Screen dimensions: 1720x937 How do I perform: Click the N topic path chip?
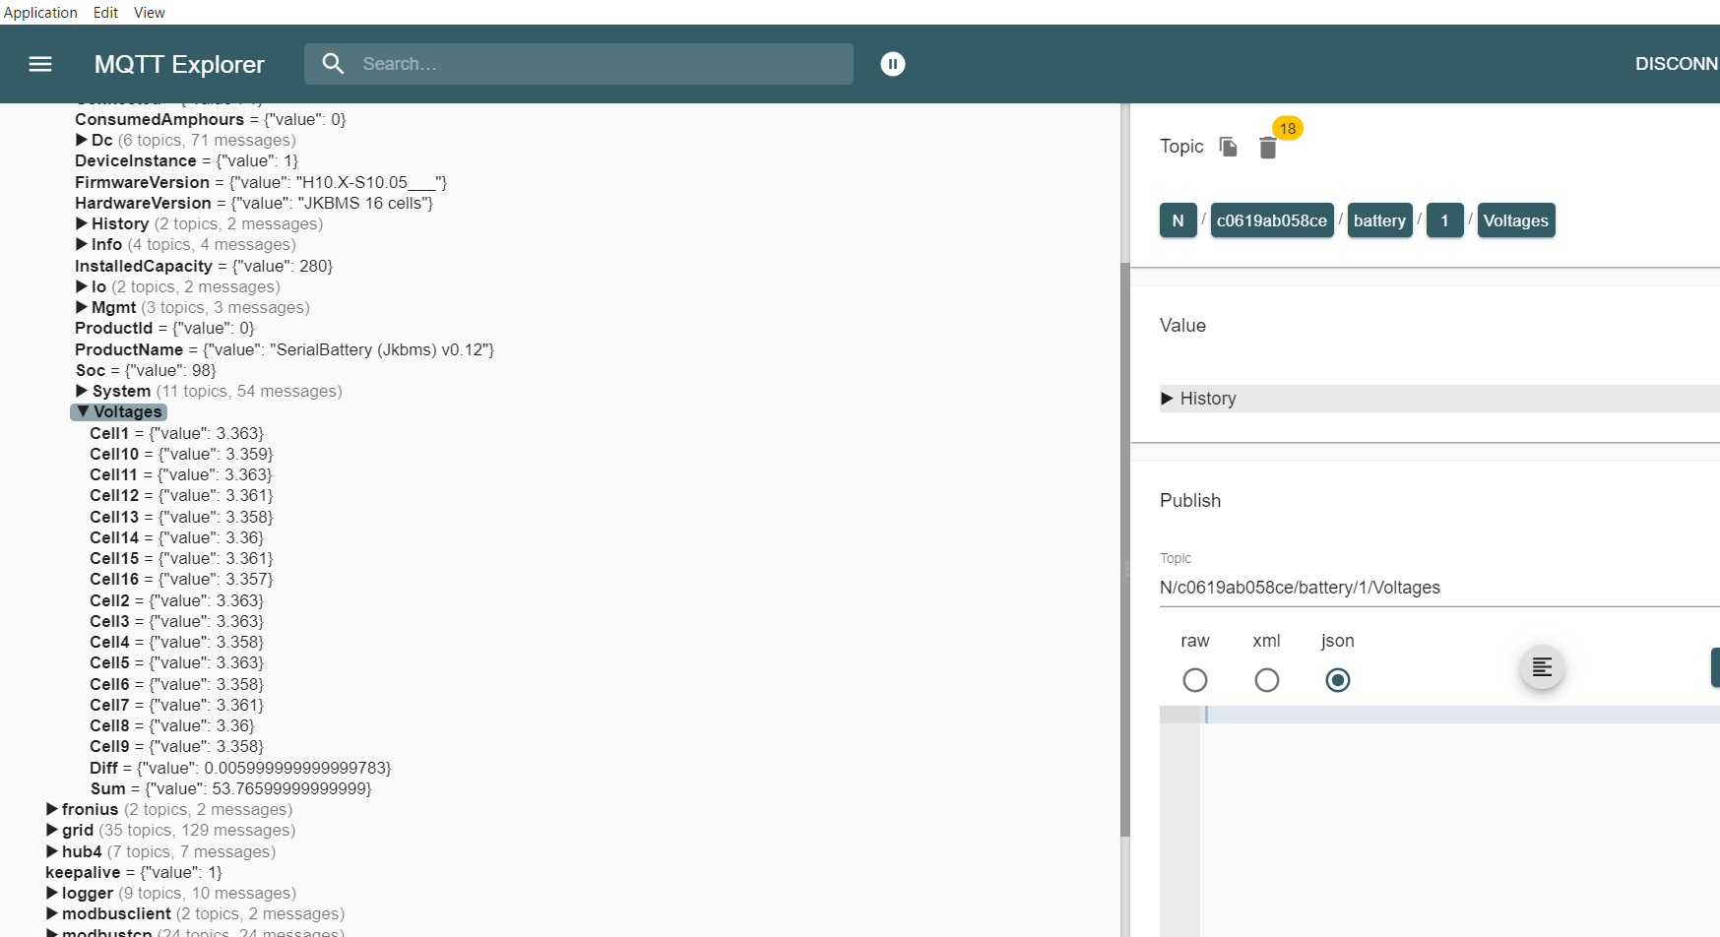[1178, 220]
